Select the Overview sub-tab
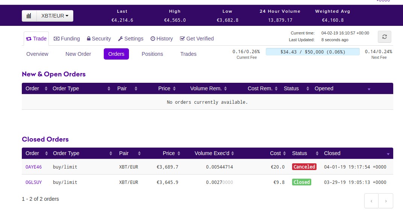Screen dimensions: 403x212 point(37,54)
